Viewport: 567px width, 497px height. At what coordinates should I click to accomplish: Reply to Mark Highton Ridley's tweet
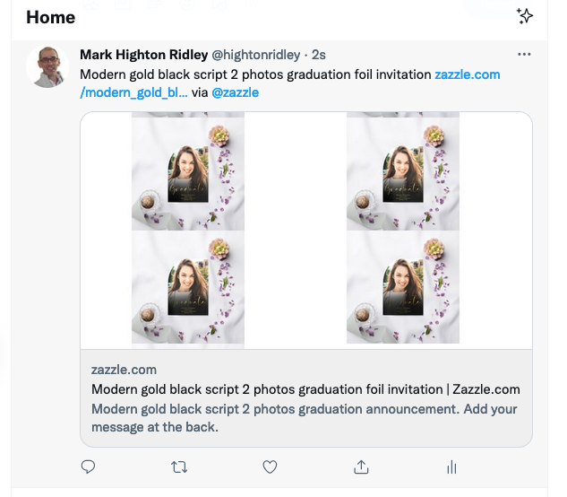tap(89, 466)
